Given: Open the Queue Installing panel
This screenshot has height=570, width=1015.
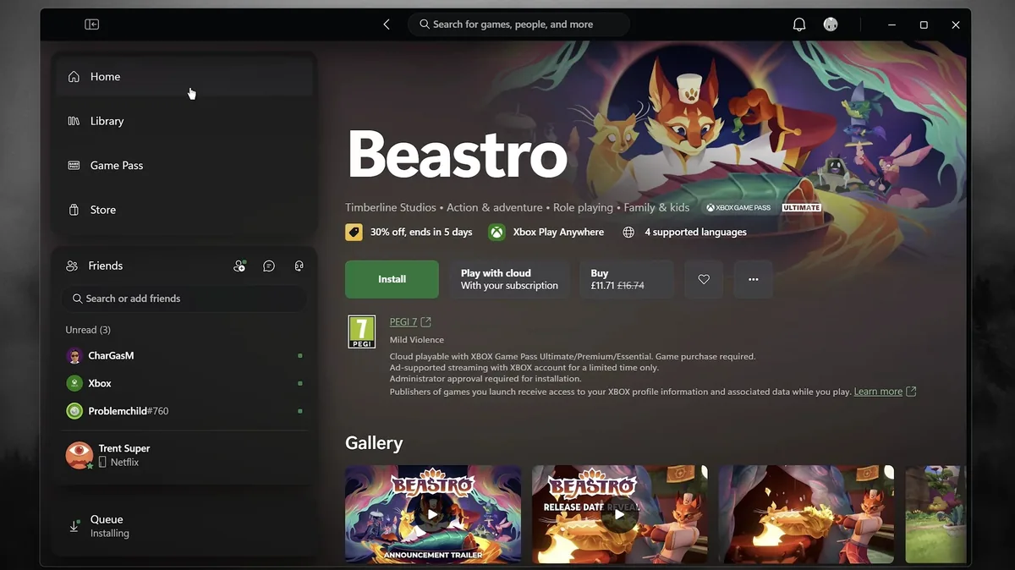Looking at the screenshot, I should (x=184, y=526).
